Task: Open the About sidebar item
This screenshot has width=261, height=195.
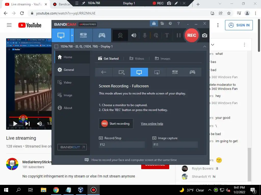Action: (x=72, y=108)
